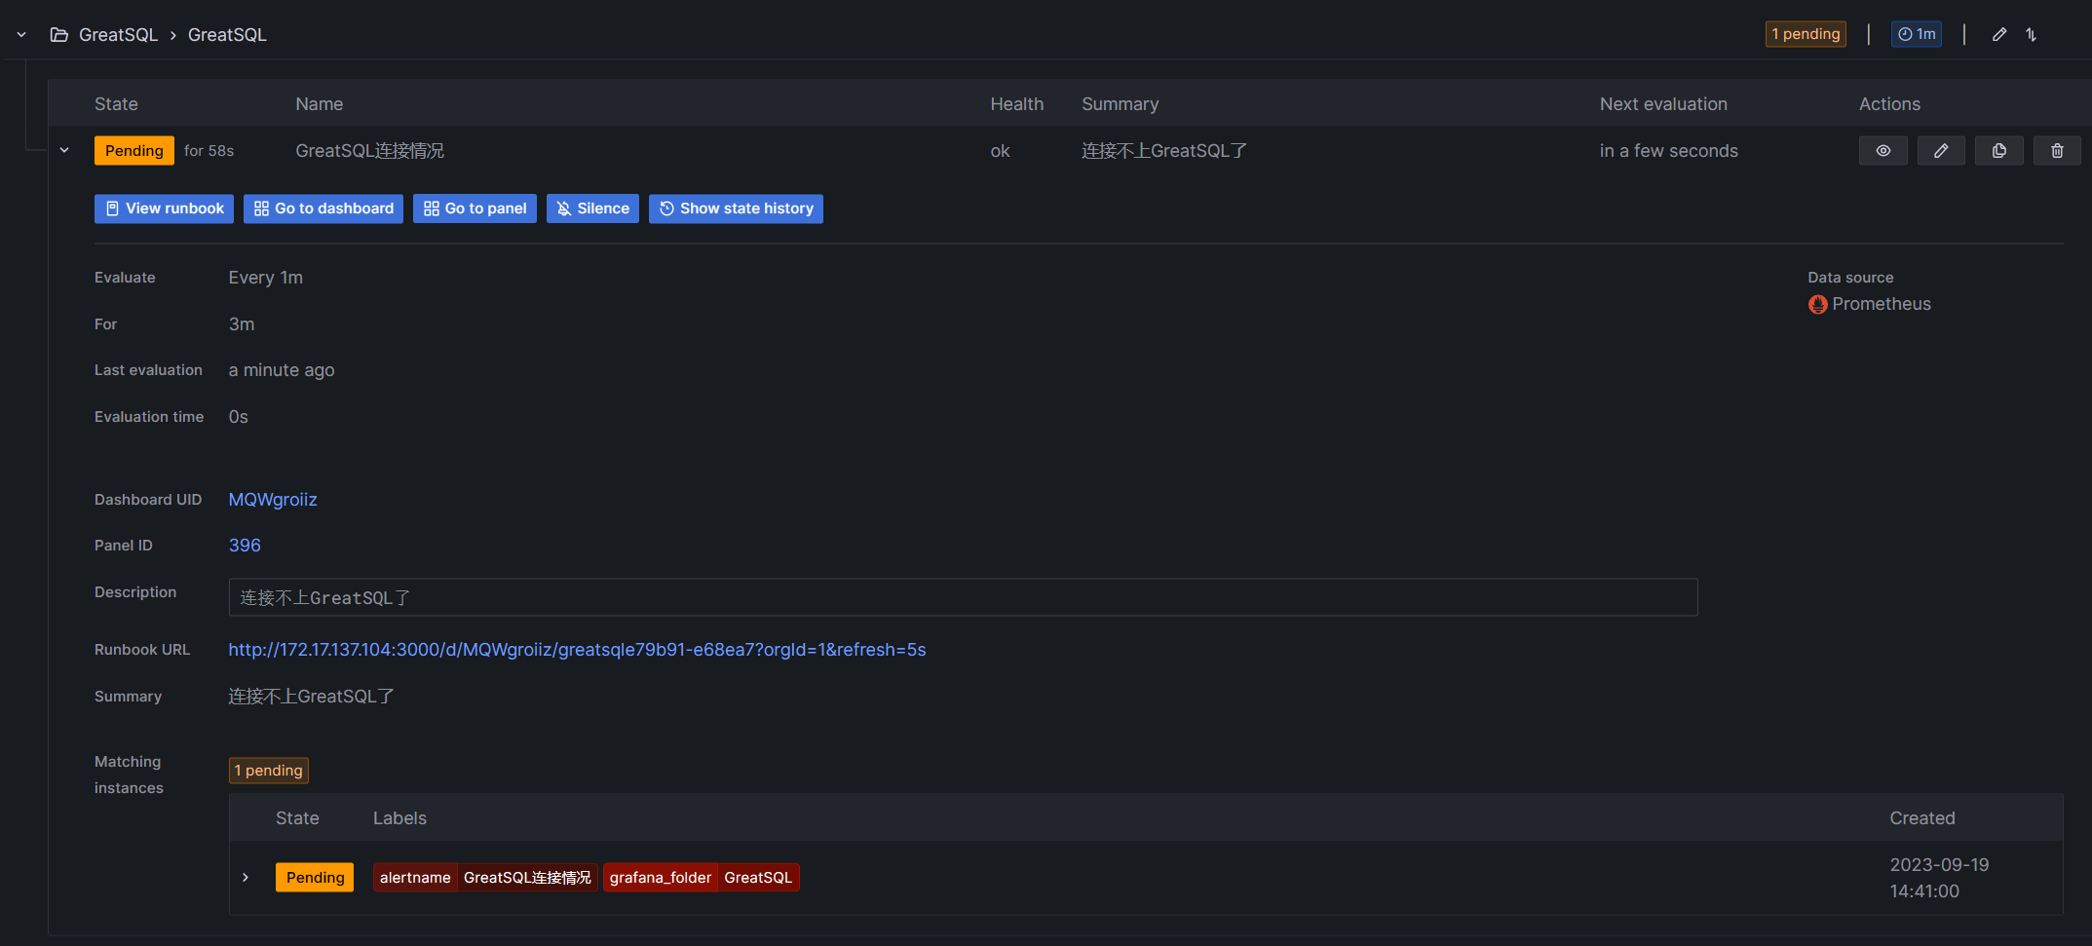
Task: Click the grafana_folder GreatSQL label tag
Action: tap(702, 878)
